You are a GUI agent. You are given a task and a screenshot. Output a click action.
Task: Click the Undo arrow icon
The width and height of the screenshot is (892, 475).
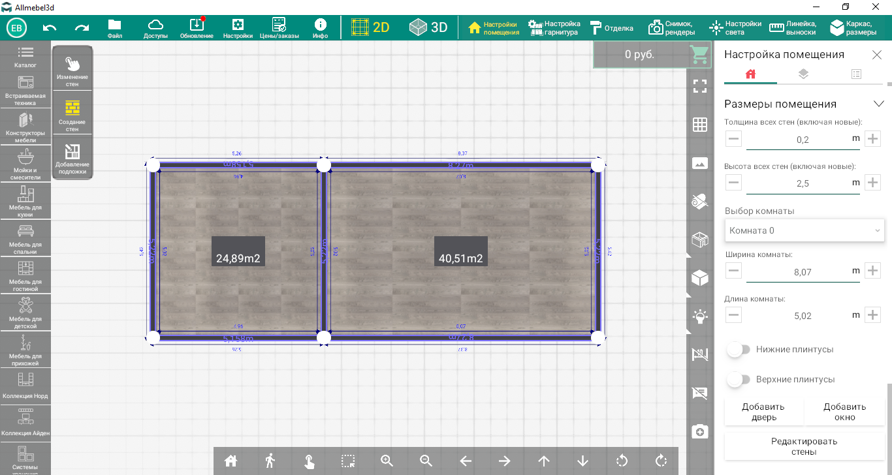pos(50,27)
